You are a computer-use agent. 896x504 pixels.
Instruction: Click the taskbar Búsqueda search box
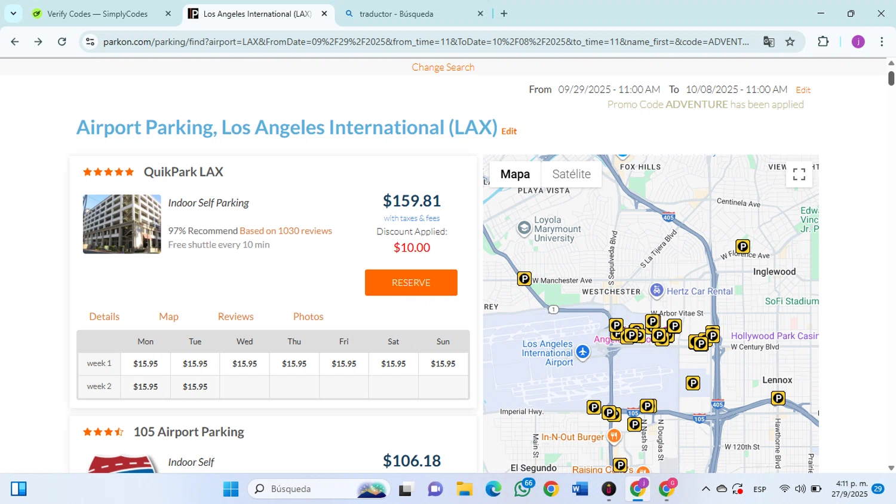tap(318, 489)
